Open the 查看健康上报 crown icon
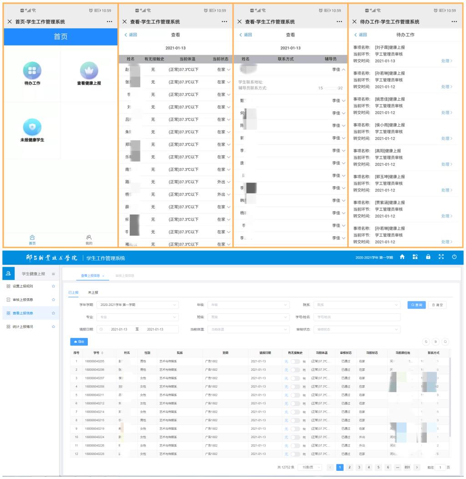 pos(89,70)
